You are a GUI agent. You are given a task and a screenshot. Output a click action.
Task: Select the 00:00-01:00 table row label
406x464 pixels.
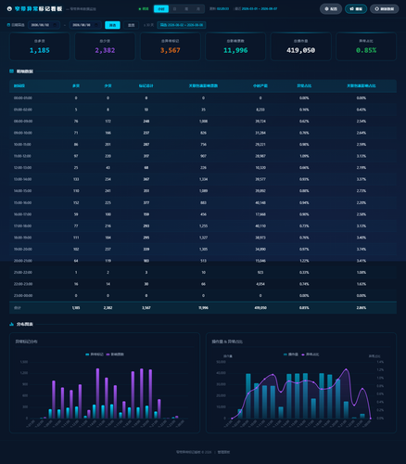pos(23,97)
